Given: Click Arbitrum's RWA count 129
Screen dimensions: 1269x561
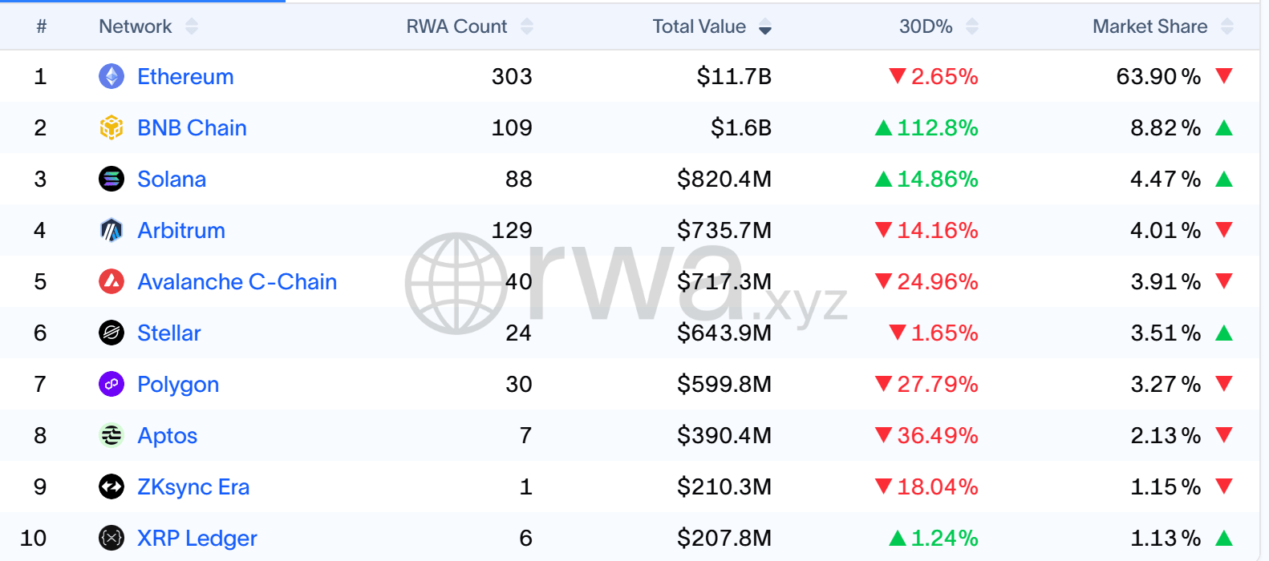Looking at the screenshot, I should 512,230.
